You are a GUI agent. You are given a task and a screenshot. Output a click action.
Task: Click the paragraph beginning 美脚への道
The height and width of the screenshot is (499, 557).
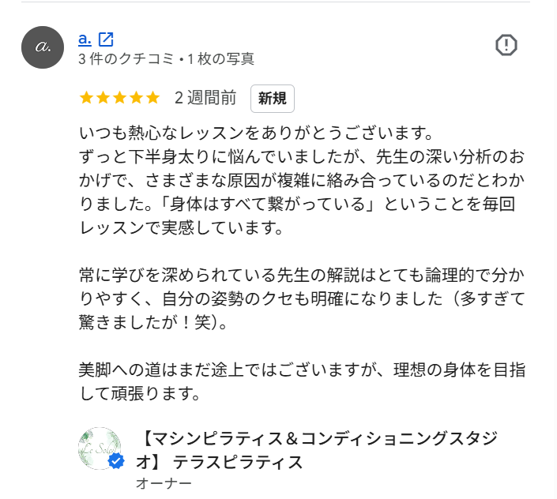[x=302, y=382]
